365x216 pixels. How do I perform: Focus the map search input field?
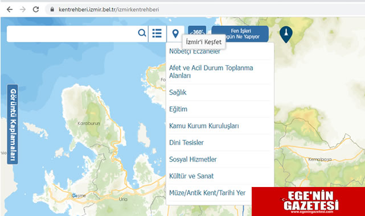(72, 34)
